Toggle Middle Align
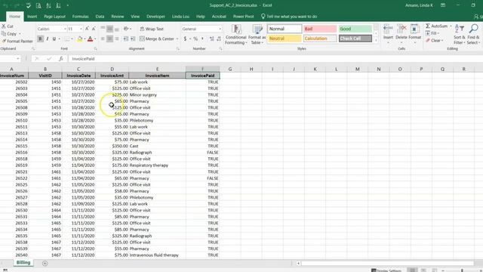The width and height of the screenshot is (483, 272). point(109,29)
